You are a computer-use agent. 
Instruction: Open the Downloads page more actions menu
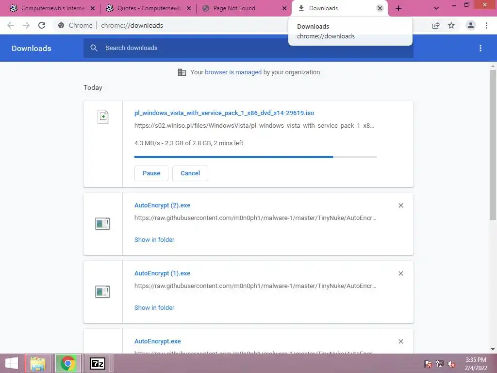pyautogui.click(x=480, y=48)
